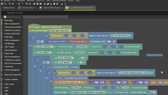Click the green workspace icon in the toolbar
168x95 pixels.
coord(2,4)
